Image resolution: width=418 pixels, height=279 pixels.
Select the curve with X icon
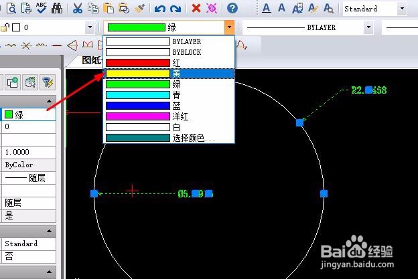pyautogui.click(x=26, y=45)
